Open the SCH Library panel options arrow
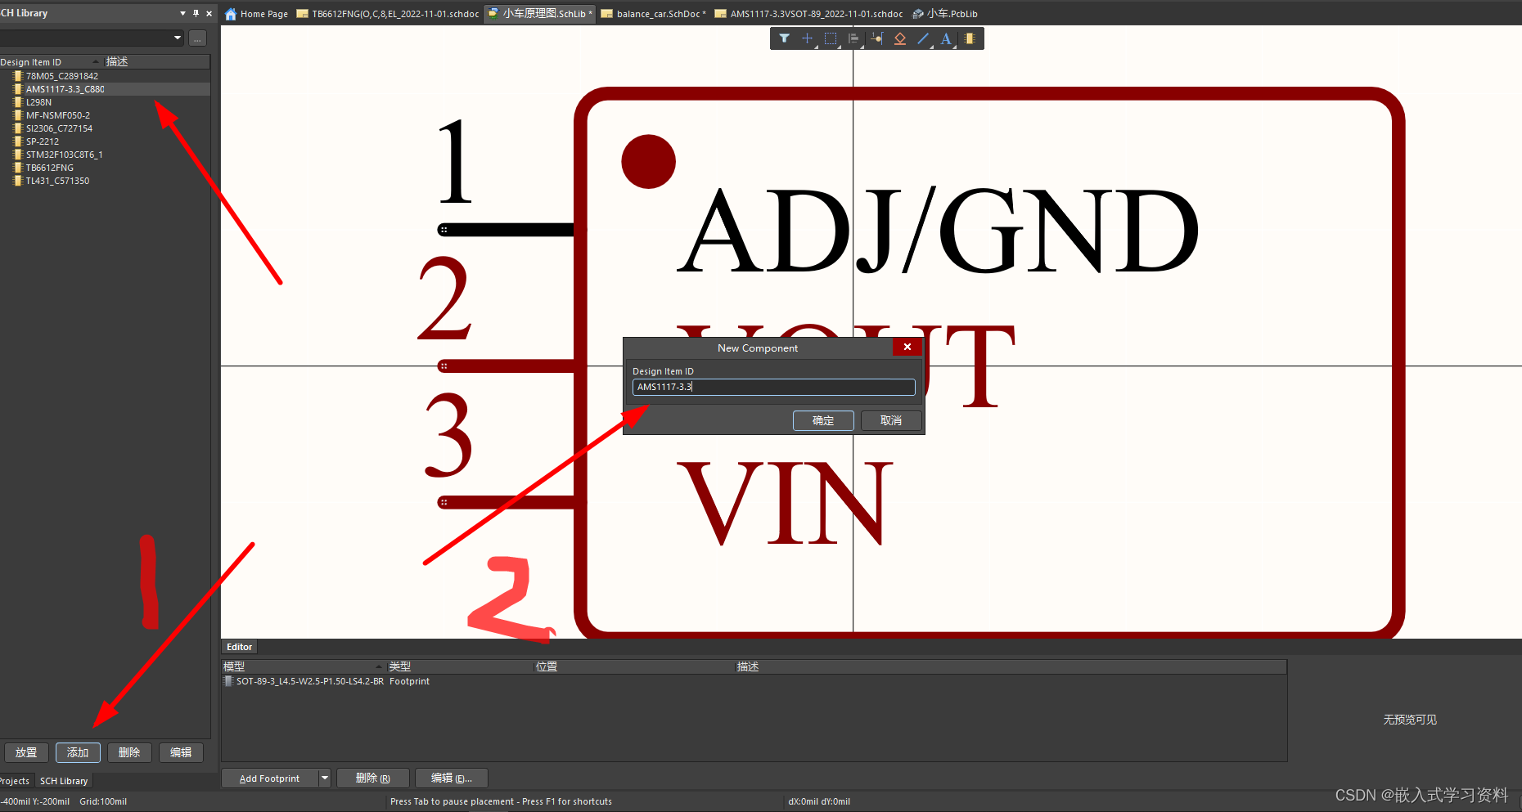This screenshot has height=812, width=1522. point(182,13)
